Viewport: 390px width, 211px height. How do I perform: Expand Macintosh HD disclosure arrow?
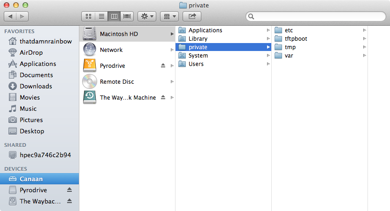tap(172, 34)
